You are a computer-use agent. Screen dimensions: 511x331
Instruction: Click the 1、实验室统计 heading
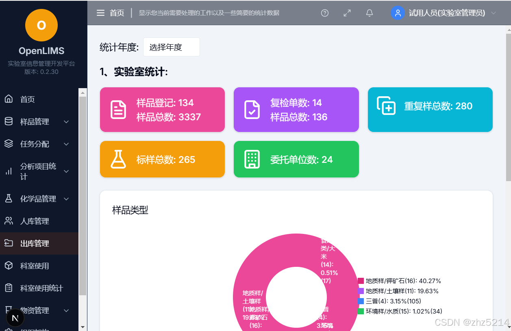(134, 72)
